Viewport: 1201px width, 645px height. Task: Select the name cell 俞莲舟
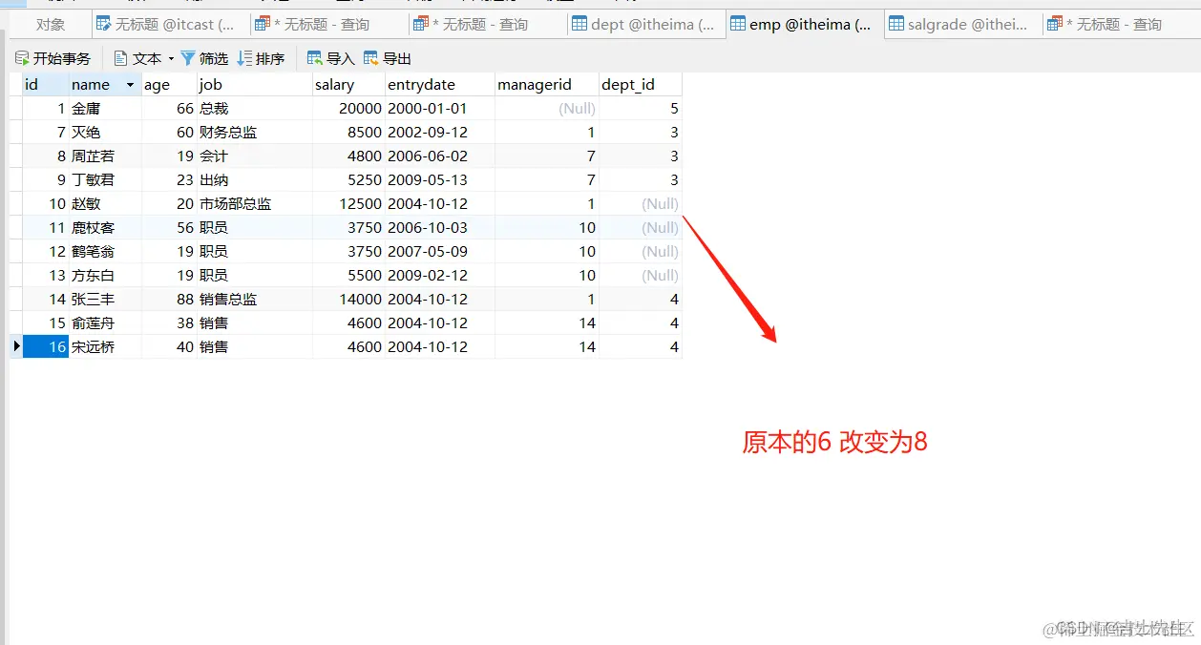[x=105, y=323]
